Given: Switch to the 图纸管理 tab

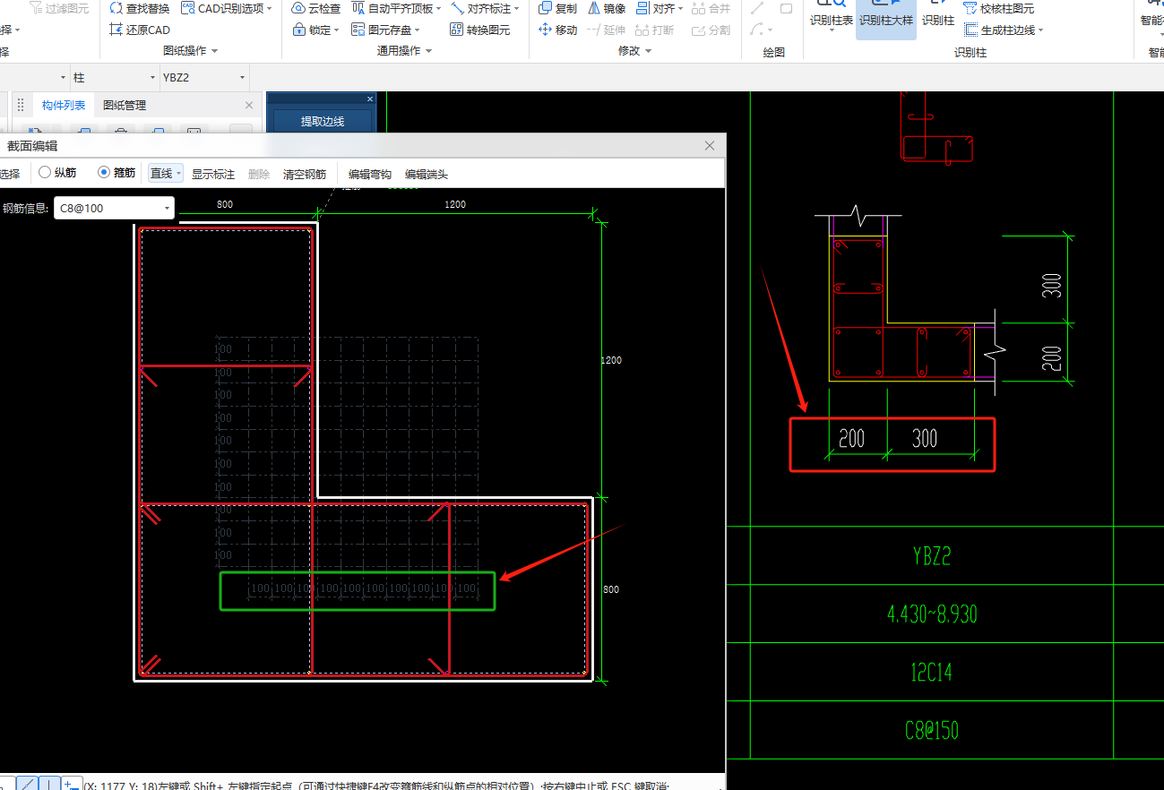Looking at the screenshot, I should point(125,106).
